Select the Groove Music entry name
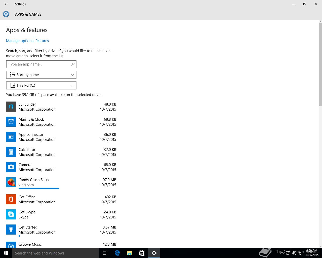The width and height of the screenshot is (322, 258). pyautogui.click(x=30, y=244)
